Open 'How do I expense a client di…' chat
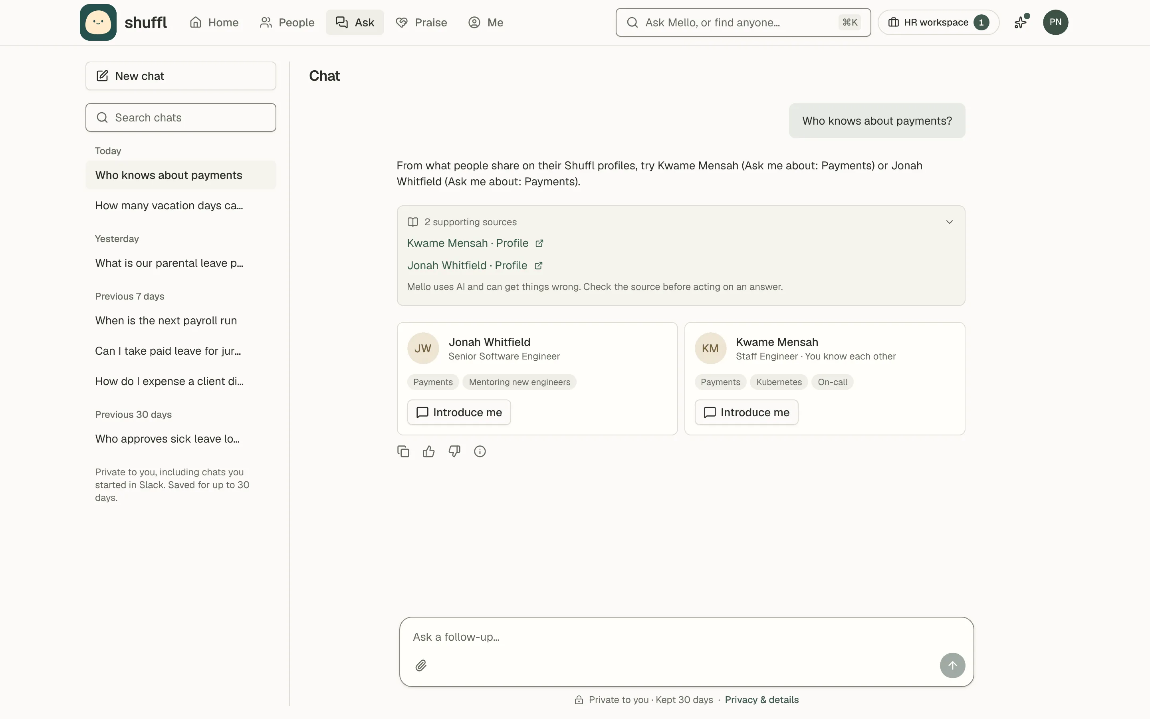Screen dimensions: 1150x719 point(180,381)
